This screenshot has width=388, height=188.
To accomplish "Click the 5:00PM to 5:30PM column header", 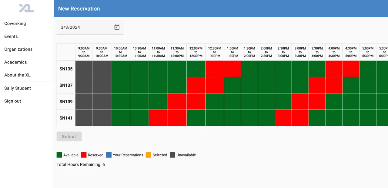I will (368, 52).
